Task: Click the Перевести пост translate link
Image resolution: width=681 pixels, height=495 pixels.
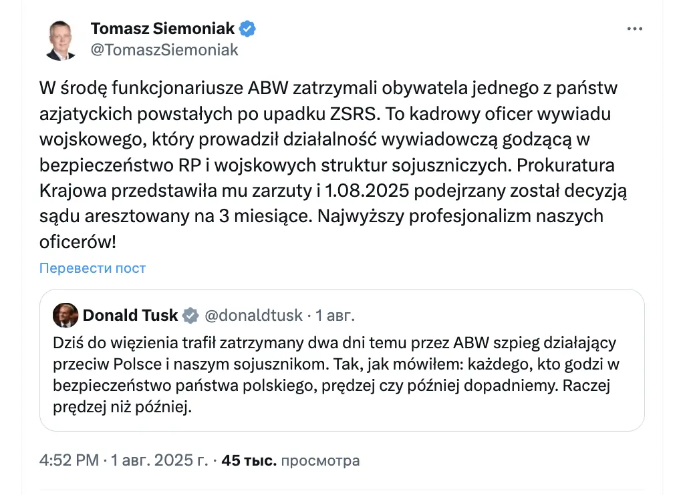Action: (x=92, y=268)
